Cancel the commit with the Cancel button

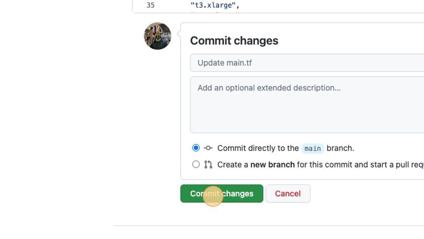click(x=288, y=194)
